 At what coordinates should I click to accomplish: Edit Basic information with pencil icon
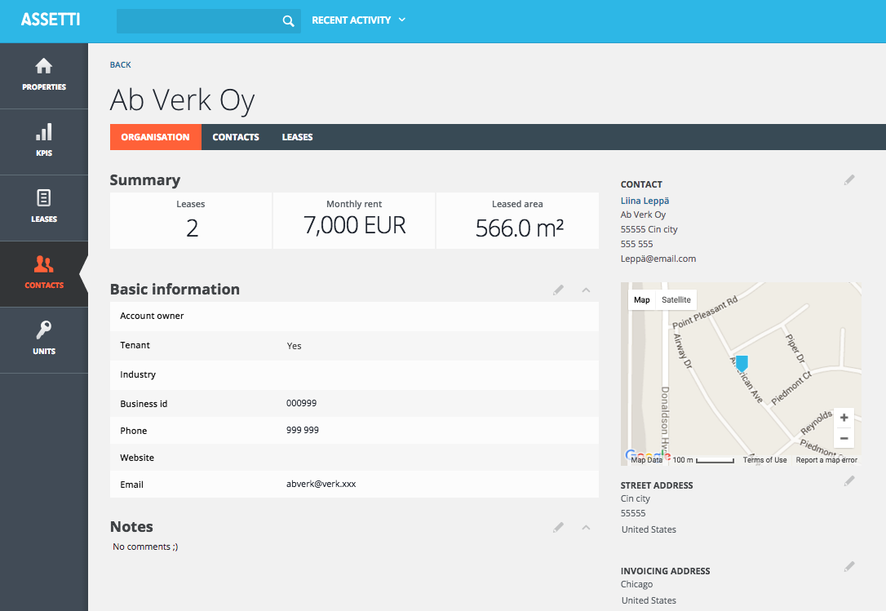coord(558,290)
